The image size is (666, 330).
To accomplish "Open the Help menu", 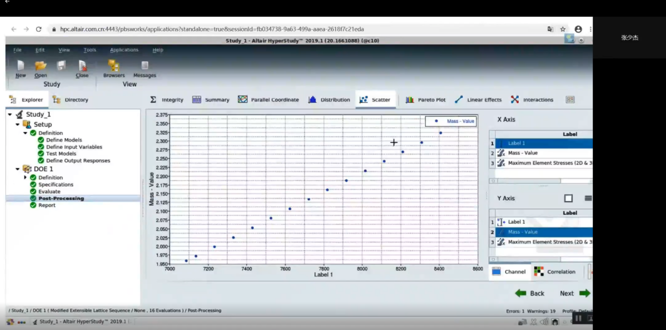I will click(158, 50).
